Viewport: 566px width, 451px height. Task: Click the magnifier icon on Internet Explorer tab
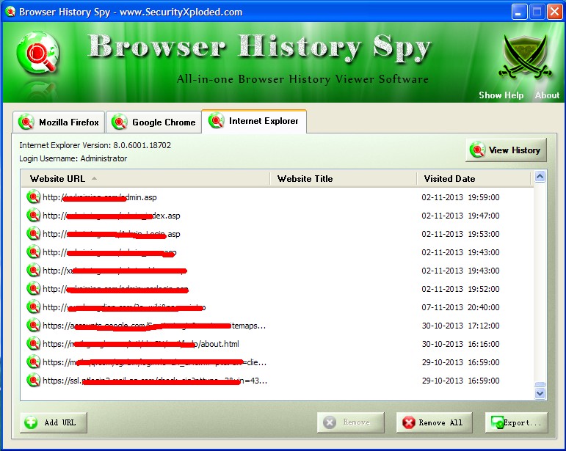(x=216, y=121)
